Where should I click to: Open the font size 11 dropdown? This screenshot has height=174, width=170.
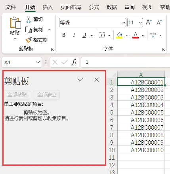coord(140,23)
